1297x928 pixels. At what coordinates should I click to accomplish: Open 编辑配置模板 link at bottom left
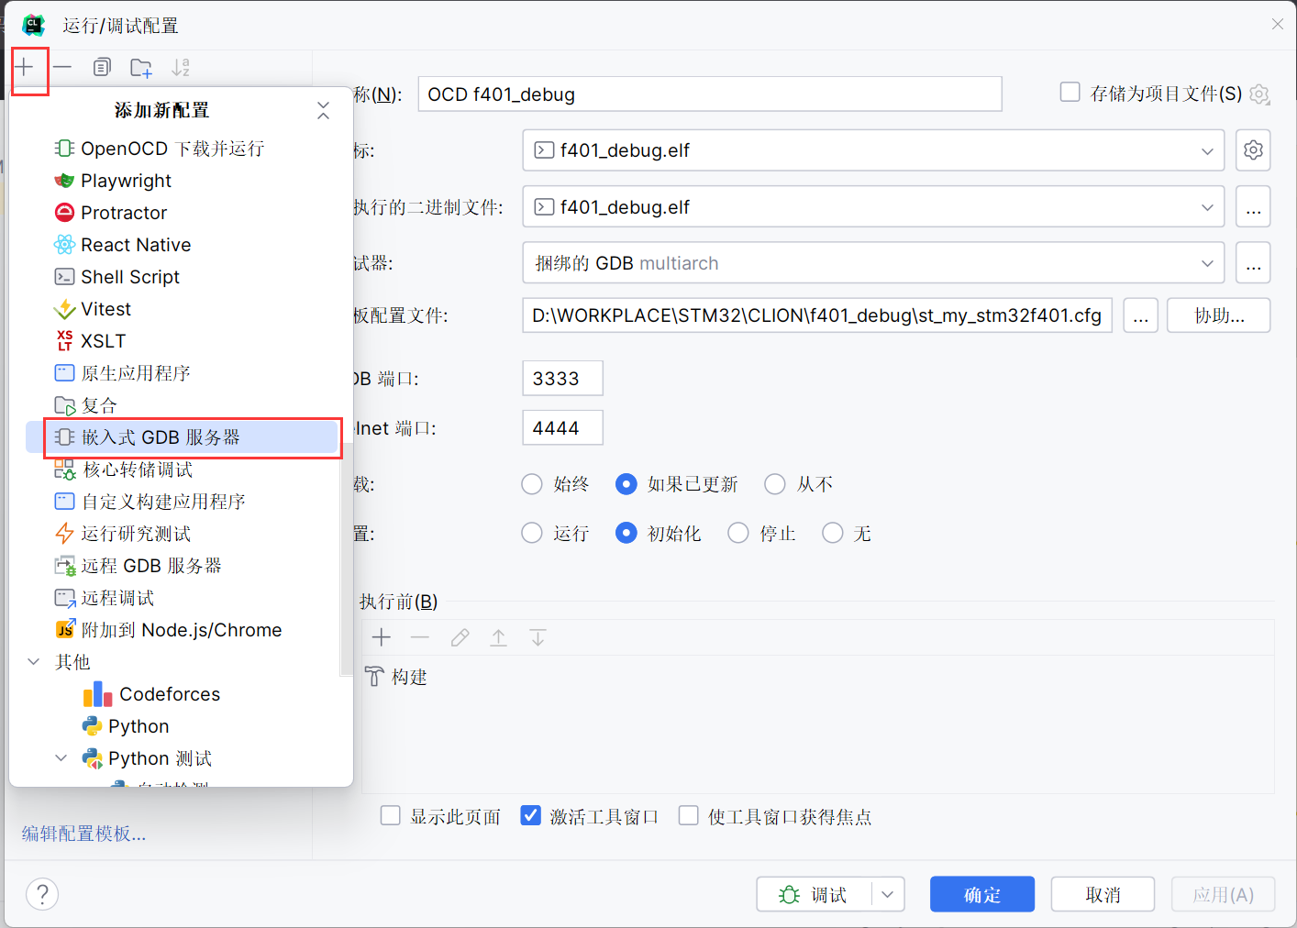click(x=83, y=833)
